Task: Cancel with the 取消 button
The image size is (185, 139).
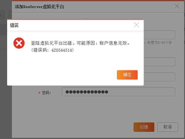Action: tap(168, 127)
